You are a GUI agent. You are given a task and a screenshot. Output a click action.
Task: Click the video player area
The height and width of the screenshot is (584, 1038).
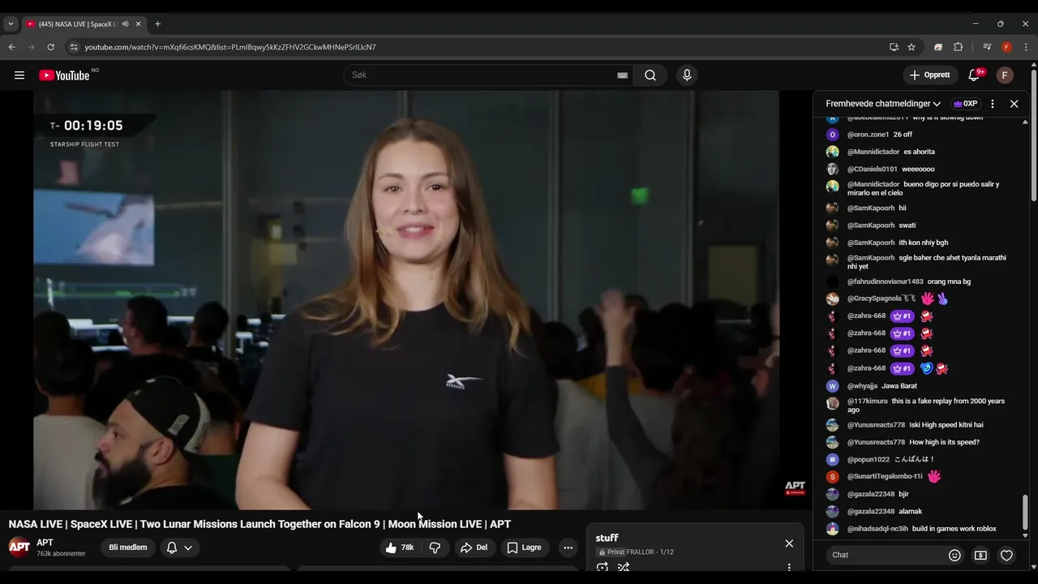click(x=406, y=300)
